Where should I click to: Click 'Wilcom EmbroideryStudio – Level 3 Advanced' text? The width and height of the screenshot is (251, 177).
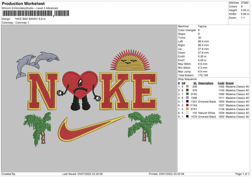point(30,8)
